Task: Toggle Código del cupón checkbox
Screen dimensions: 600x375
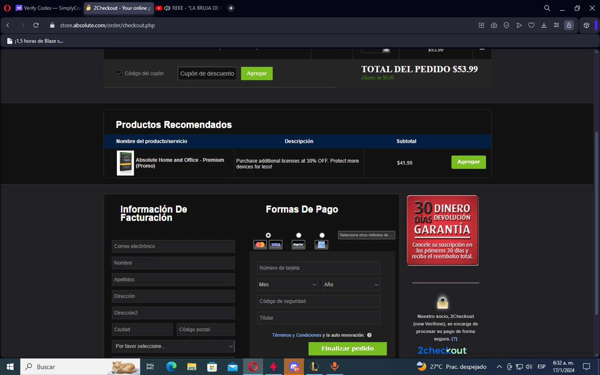Action: 119,73
